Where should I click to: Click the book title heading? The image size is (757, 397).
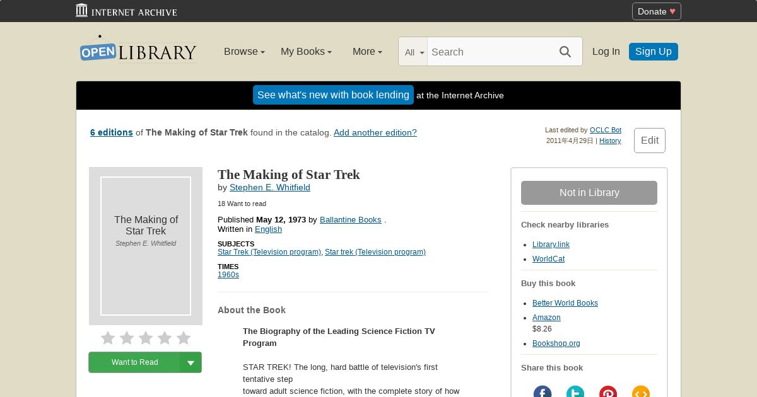(x=289, y=175)
